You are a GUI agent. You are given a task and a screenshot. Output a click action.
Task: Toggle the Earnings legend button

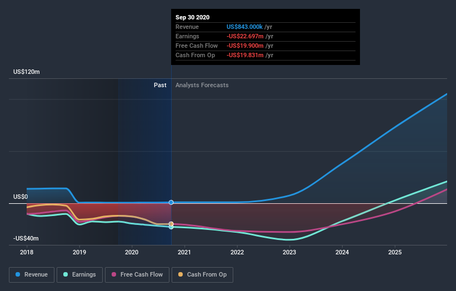[x=79, y=275]
